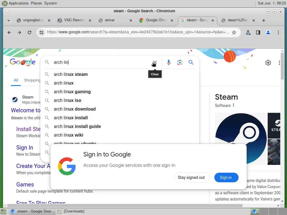Close the ungoogled-chromium tab

[x=49, y=20]
